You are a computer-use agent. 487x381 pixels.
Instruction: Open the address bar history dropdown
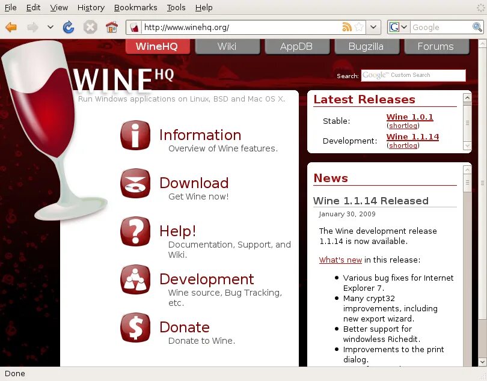point(373,27)
